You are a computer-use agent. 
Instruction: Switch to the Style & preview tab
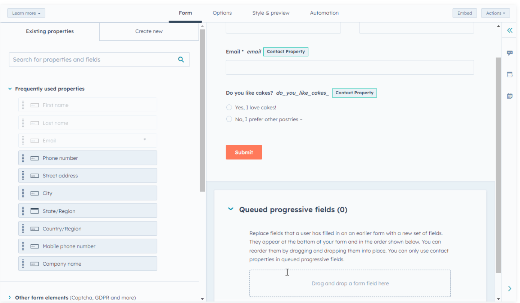click(x=270, y=13)
